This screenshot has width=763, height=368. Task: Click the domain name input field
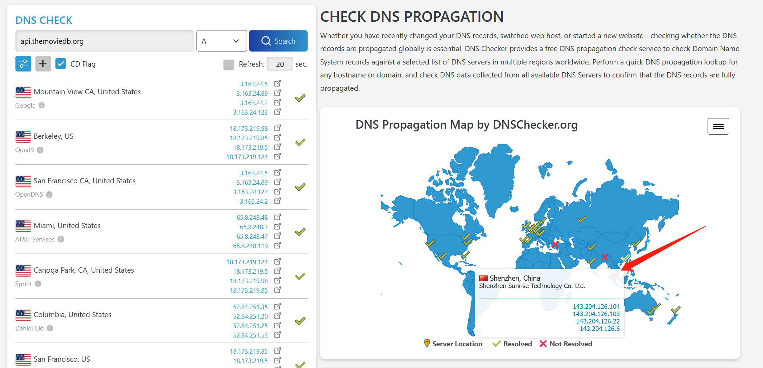(x=105, y=41)
